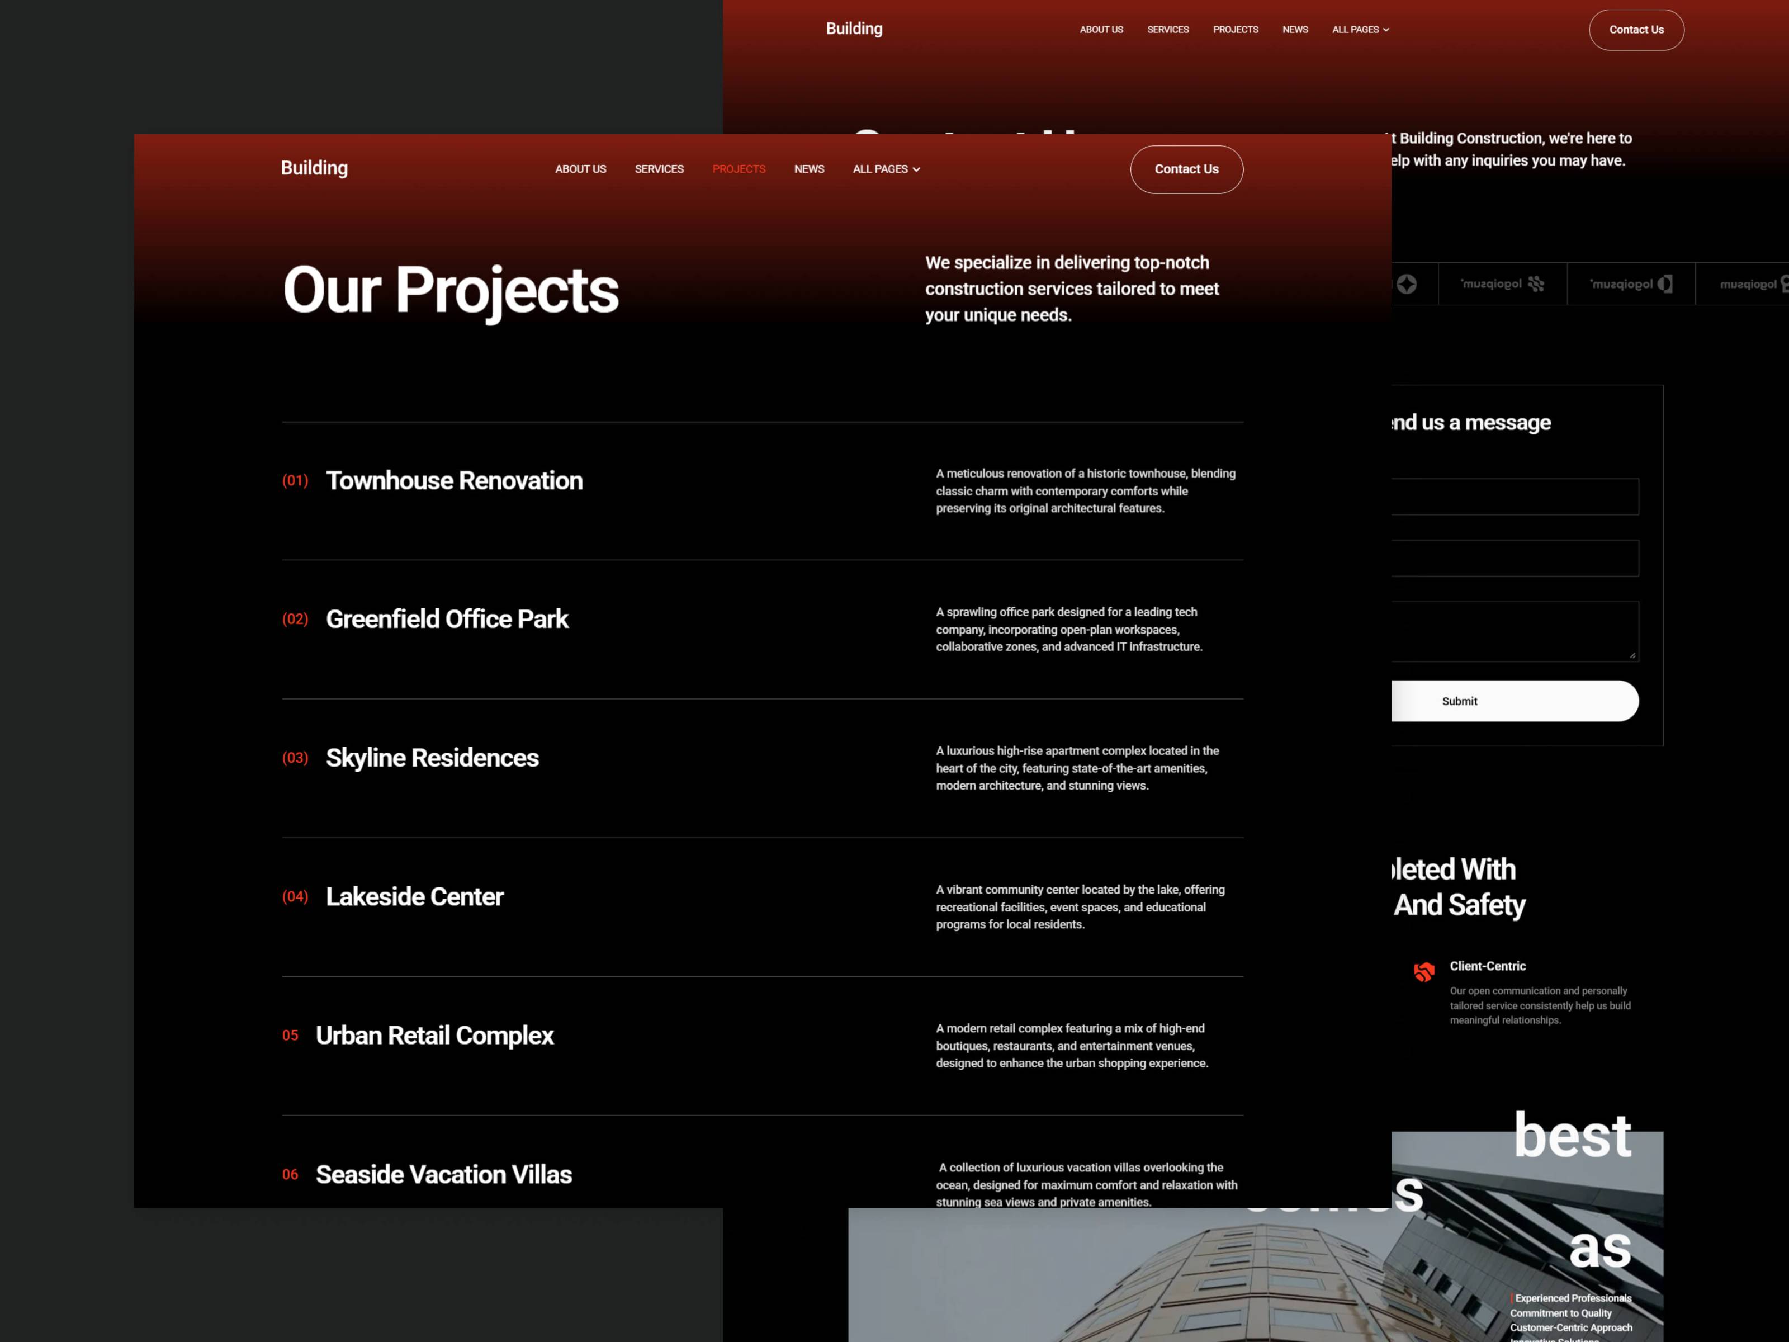Screen dimensions: 1789x1342
Task: Click the (03) project number
Action: coord(295,758)
